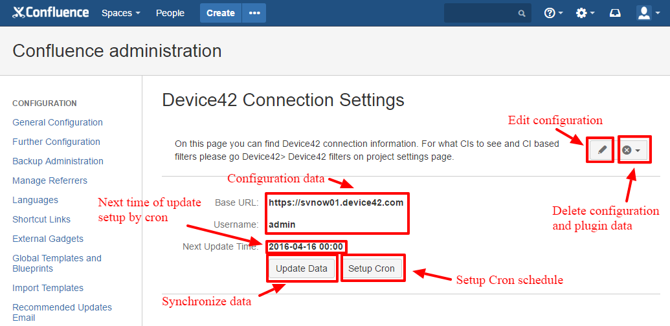This screenshot has height=326, width=670.
Task: Open Recommended Updates Email settings
Action: pyautogui.click(x=62, y=312)
